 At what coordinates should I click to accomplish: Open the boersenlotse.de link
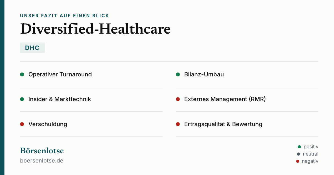tap(42, 161)
